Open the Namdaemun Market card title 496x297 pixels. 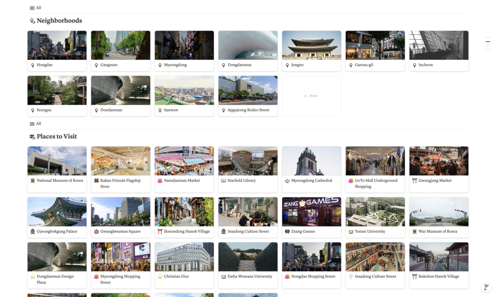point(182,181)
